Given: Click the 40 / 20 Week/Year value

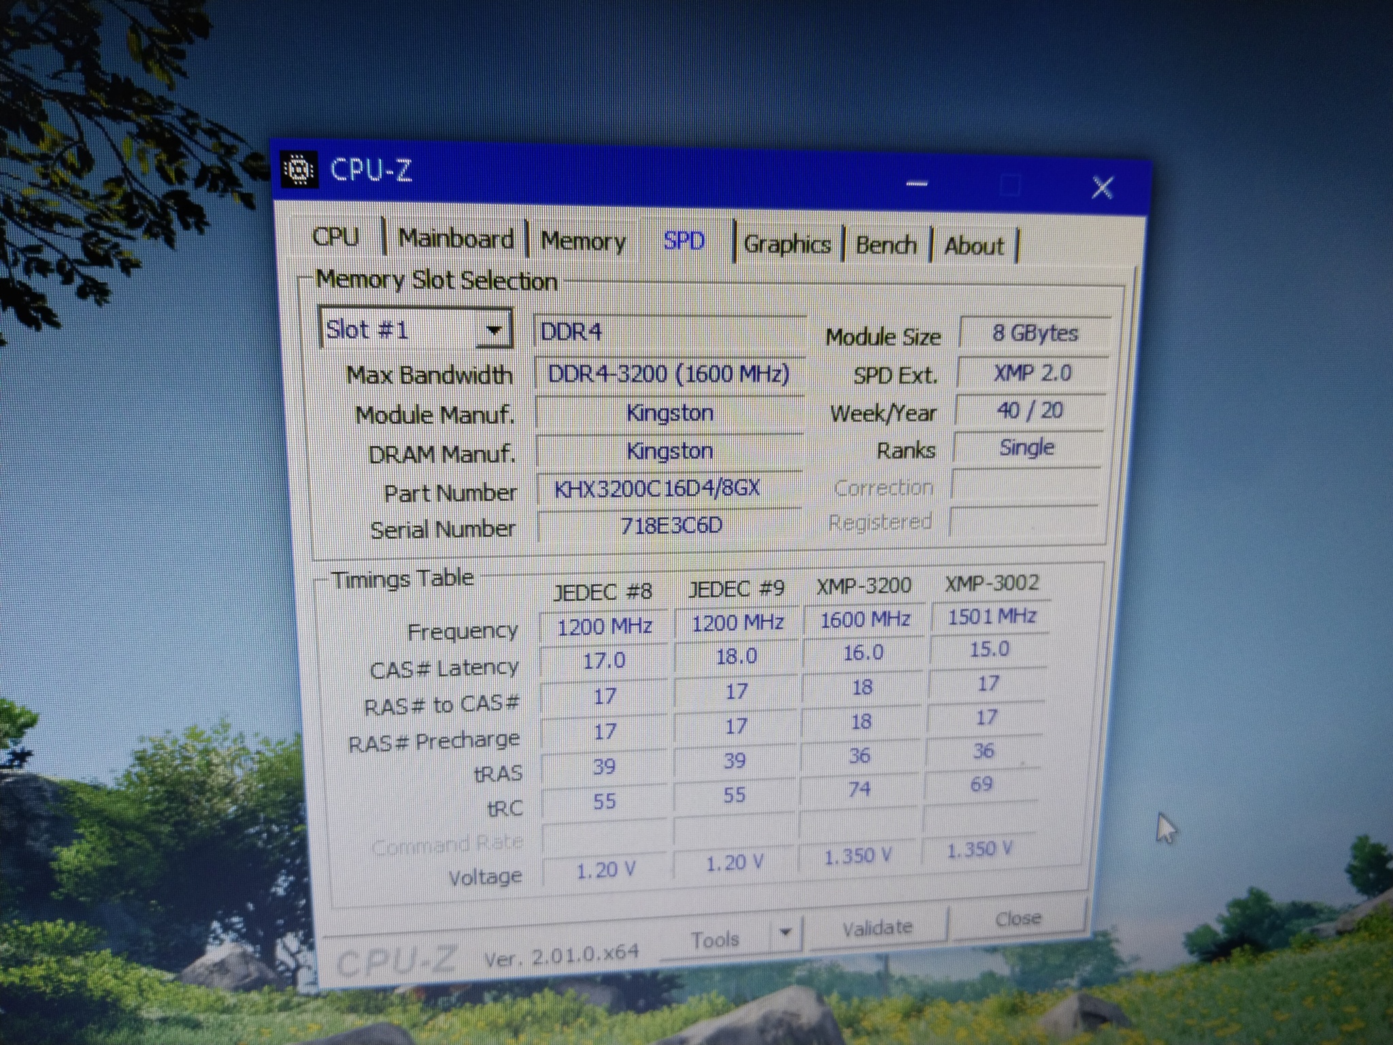Looking at the screenshot, I should point(1029,410).
